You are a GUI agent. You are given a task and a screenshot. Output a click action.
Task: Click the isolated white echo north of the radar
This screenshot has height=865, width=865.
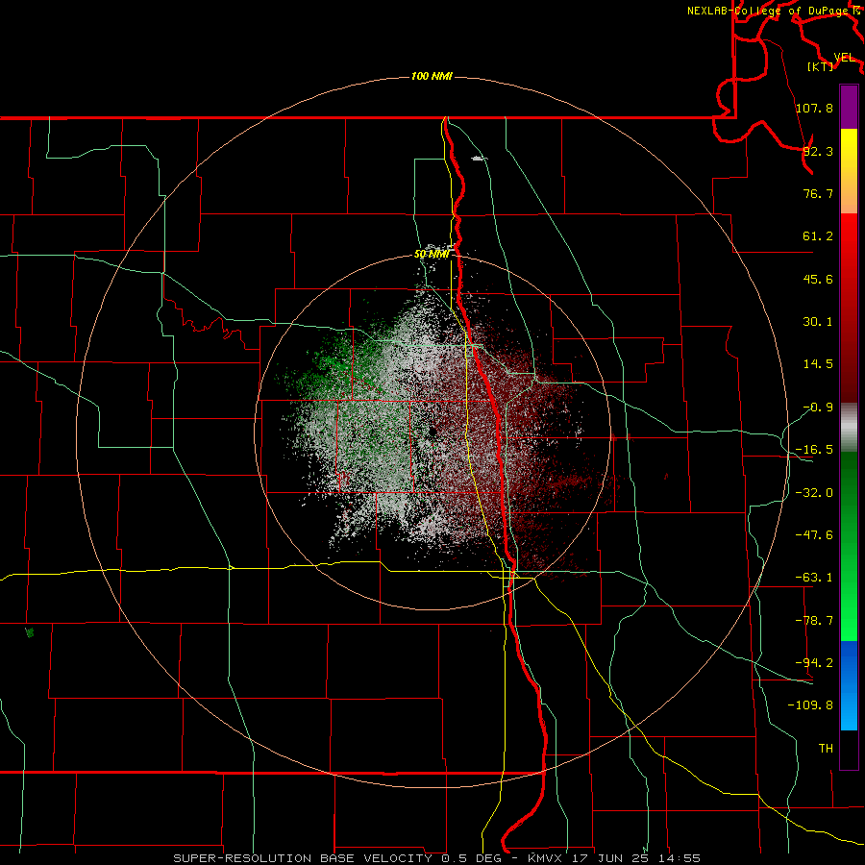[x=480, y=159]
